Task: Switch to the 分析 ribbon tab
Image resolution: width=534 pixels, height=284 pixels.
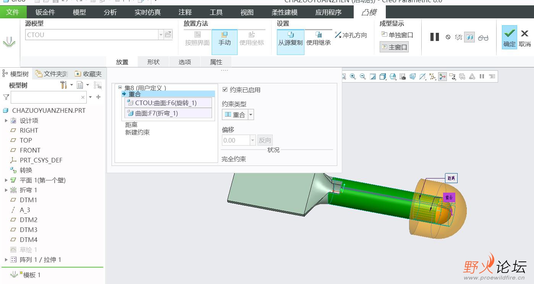Action: tap(110, 12)
